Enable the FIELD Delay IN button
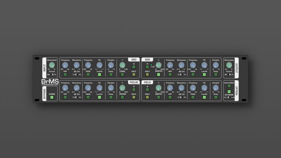The height and width of the screenshot is (158, 281). 216,97
